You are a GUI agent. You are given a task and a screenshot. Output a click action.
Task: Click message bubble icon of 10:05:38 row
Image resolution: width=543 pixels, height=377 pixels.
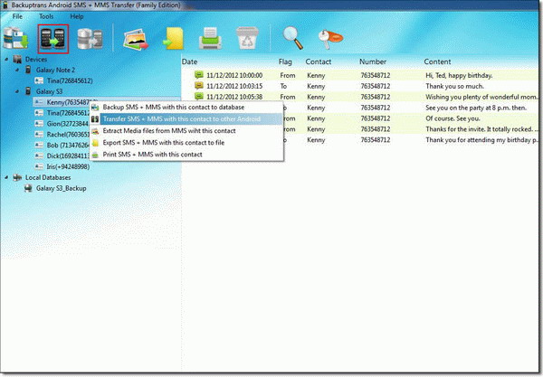point(199,96)
